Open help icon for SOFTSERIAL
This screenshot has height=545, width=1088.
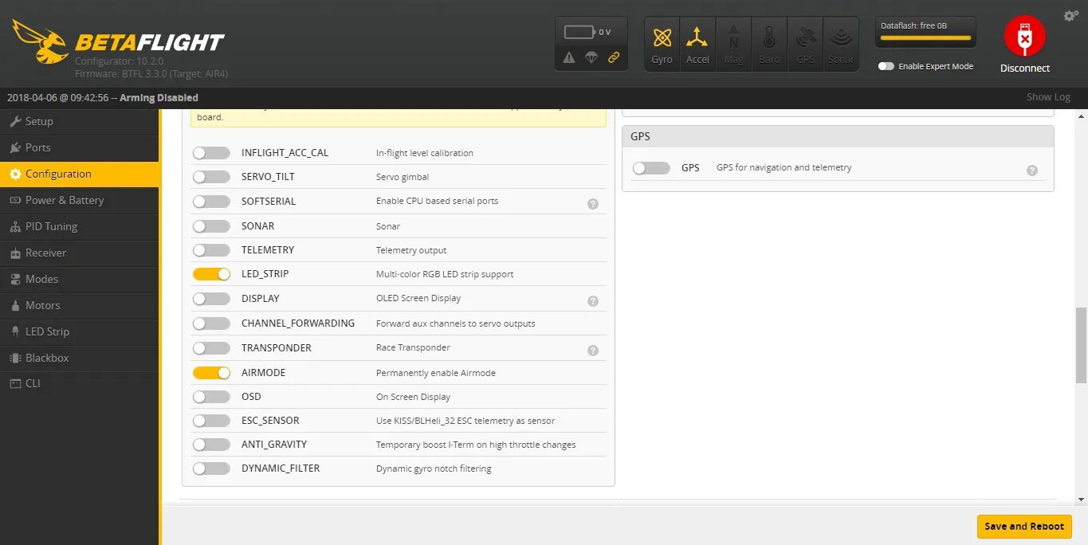tap(593, 204)
